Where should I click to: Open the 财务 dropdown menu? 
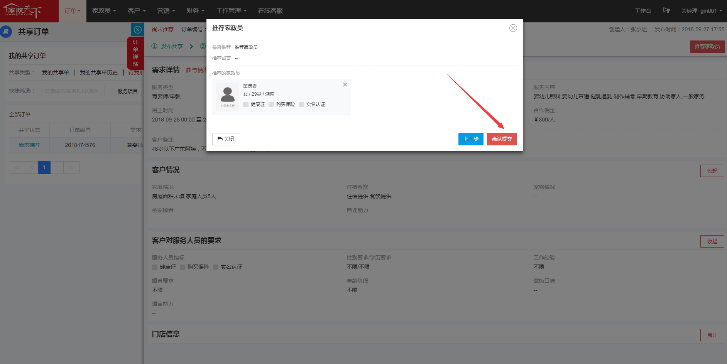[195, 11]
